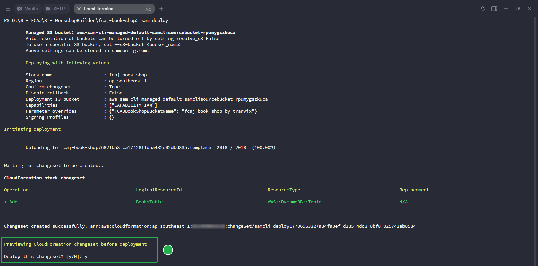Switch to the Vaults tab
538x266 pixels.
pyautogui.click(x=28, y=9)
